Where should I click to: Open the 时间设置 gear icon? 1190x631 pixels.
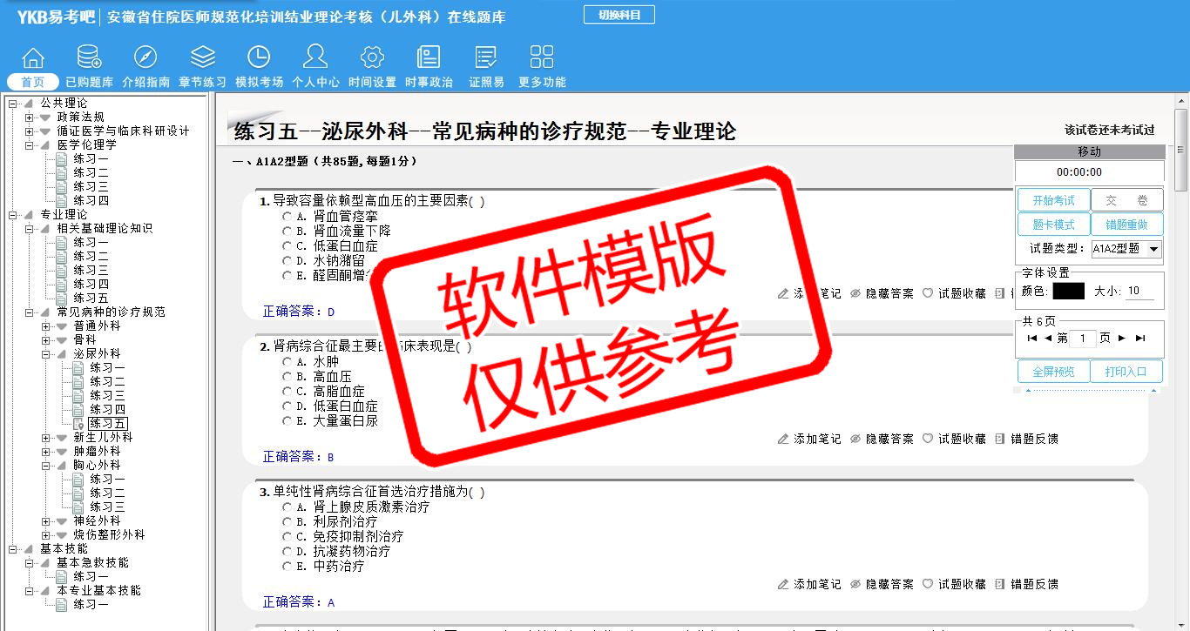click(x=372, y=58)
